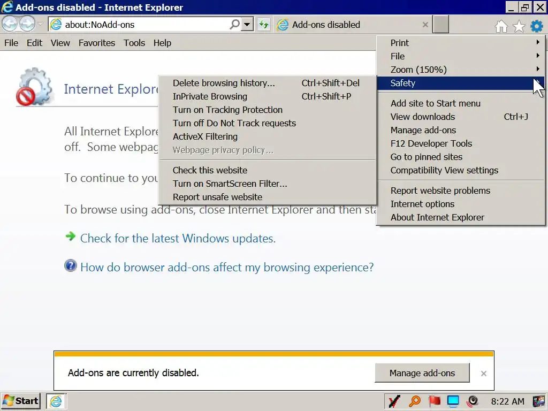This screenshot has width=548, height=411.
Task: Open a new tab button
Action: point(440,25)
